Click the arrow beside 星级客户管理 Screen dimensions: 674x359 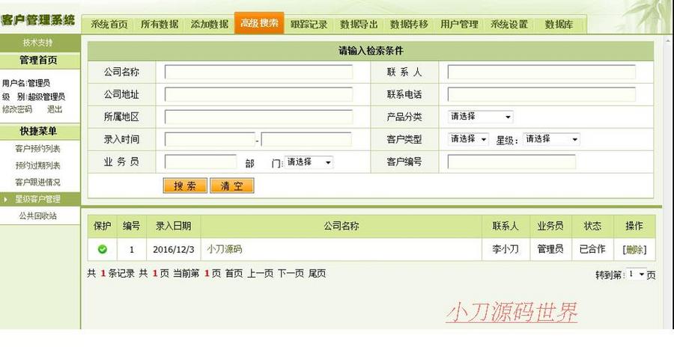pos(5,199)
